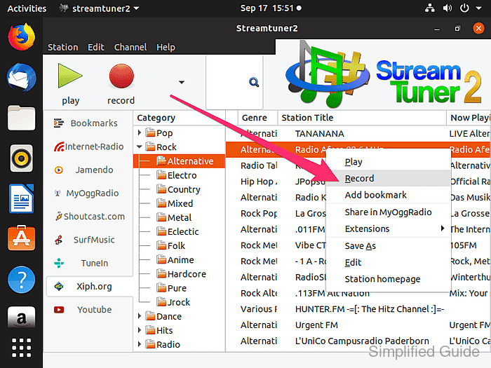
Task: Choose Record in the context menu
Action: [389, 178]
